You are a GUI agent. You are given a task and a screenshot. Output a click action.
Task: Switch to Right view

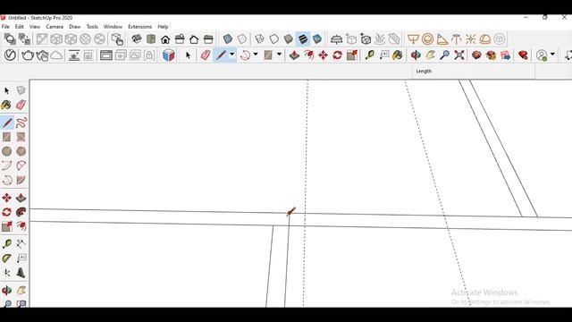pos(180,39)
